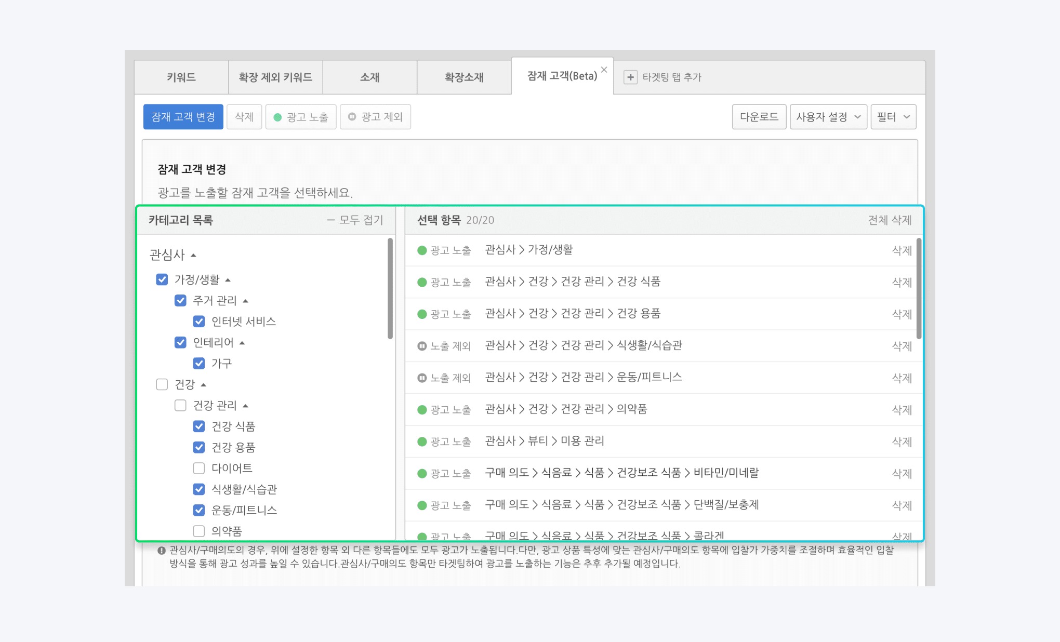Click the green status dot on the 미용 관리 row
This screenshot has width=1060, height=642.
coord(422,442)
